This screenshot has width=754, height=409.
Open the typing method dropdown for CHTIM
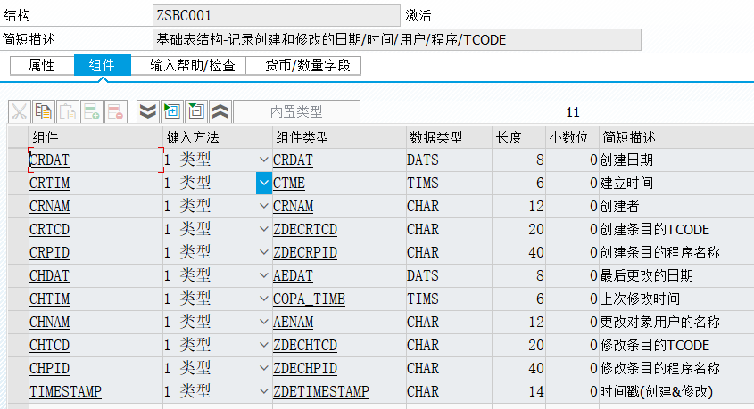click(x=263, y=299)
